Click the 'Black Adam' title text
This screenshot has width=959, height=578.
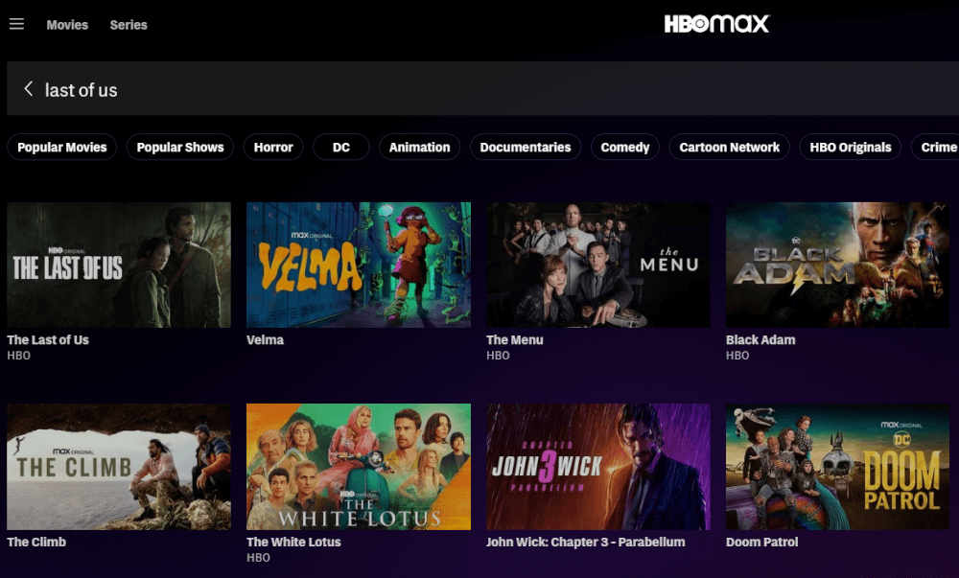(x=760, y=340)
